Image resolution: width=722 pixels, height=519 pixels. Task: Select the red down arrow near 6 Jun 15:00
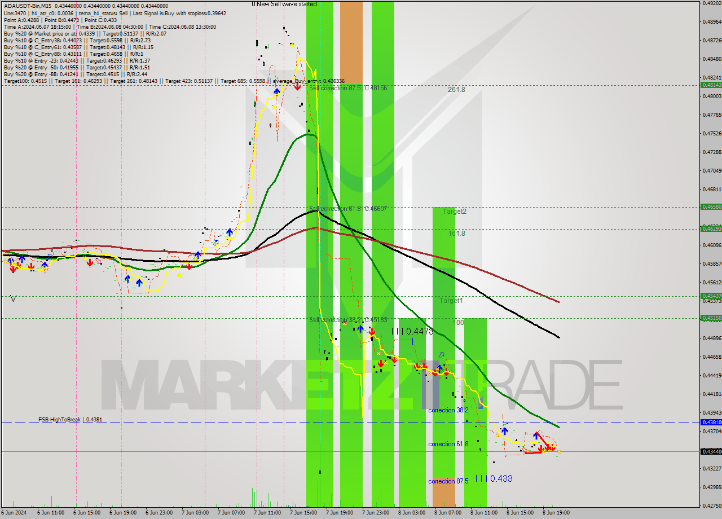[x=90, y=261]
